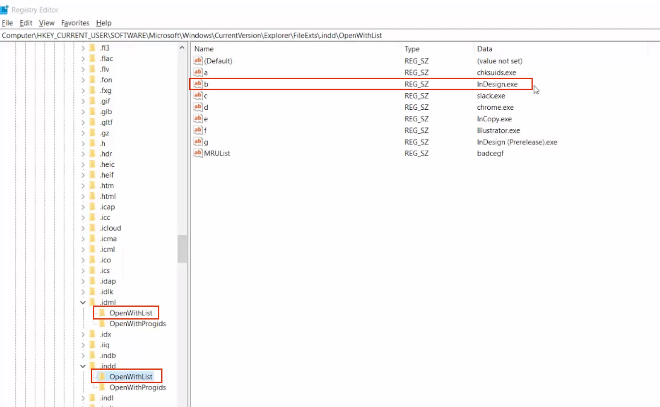
Task: Click the registry path address bar
Action: click(x=330, y=35)
